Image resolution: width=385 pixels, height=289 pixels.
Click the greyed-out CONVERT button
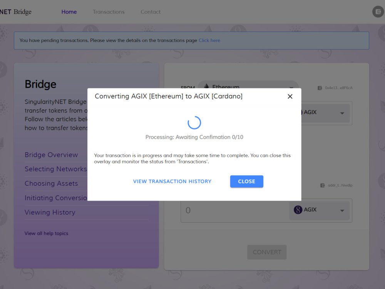pyautogui.click(x=267, y=252)
